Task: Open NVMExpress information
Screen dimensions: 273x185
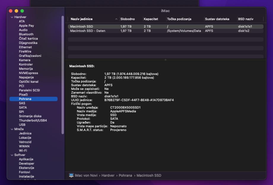Action: point(28,73)
